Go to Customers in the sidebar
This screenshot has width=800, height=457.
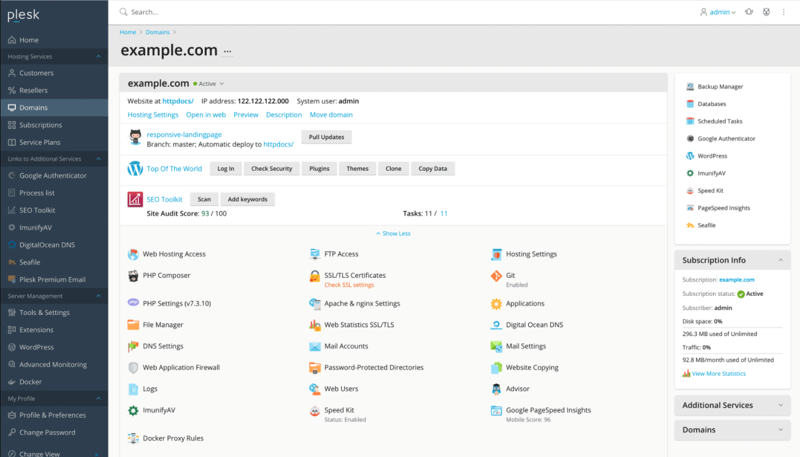point(37,73)
